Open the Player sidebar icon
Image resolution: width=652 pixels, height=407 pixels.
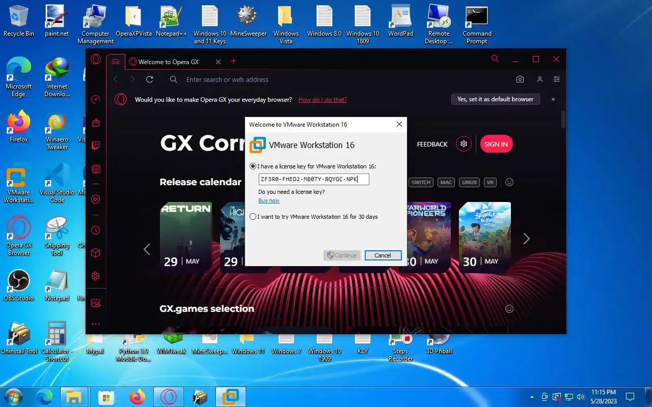95,199
